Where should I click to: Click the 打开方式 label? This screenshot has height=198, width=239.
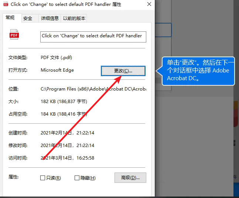tap(18, 70)
